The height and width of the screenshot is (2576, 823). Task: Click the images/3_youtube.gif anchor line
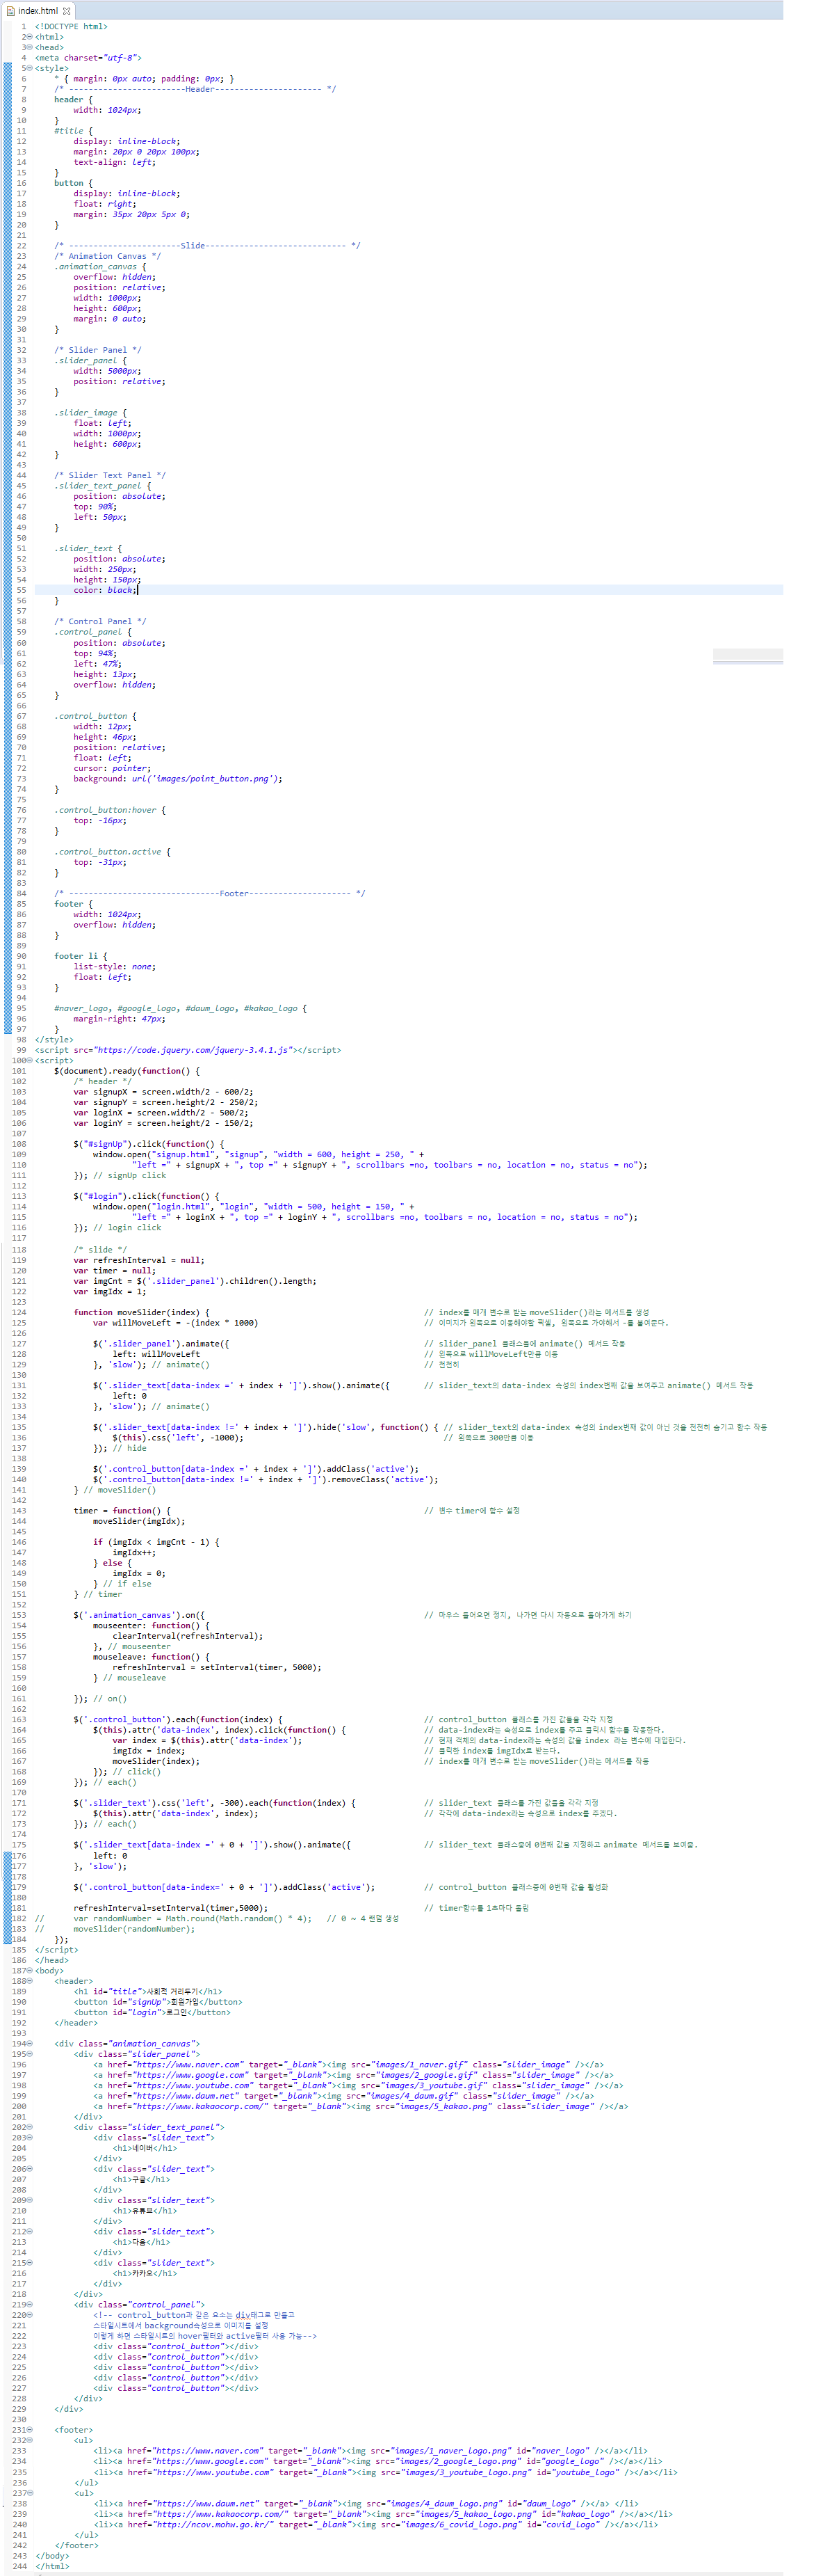[357, 2085]
